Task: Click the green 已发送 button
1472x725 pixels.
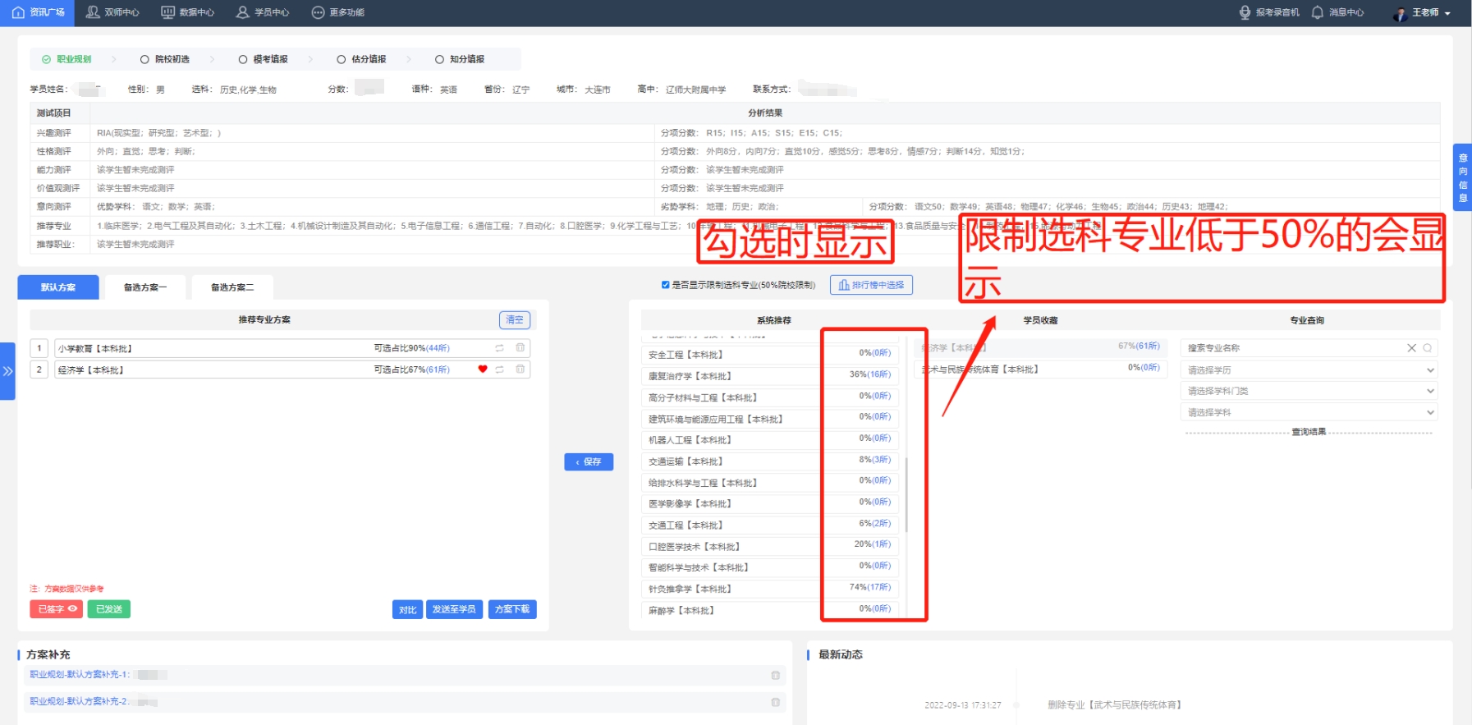Action: pos(108,609)
